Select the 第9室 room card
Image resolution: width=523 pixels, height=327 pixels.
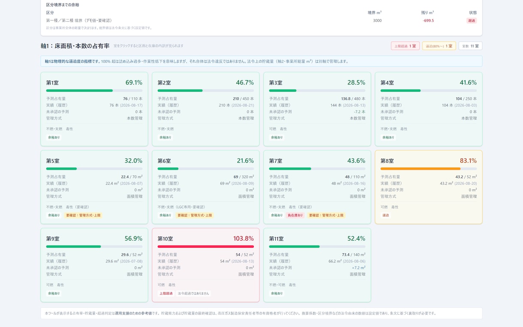pyautogui.click(x=94, y=265)
